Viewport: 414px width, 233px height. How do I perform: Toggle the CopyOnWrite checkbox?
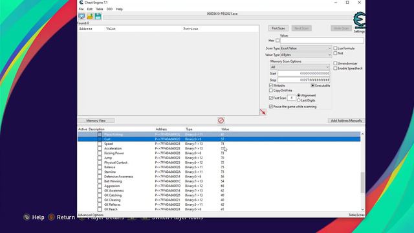271,91
